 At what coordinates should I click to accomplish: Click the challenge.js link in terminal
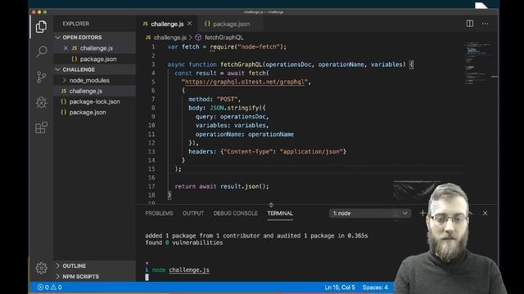point(189,270)
